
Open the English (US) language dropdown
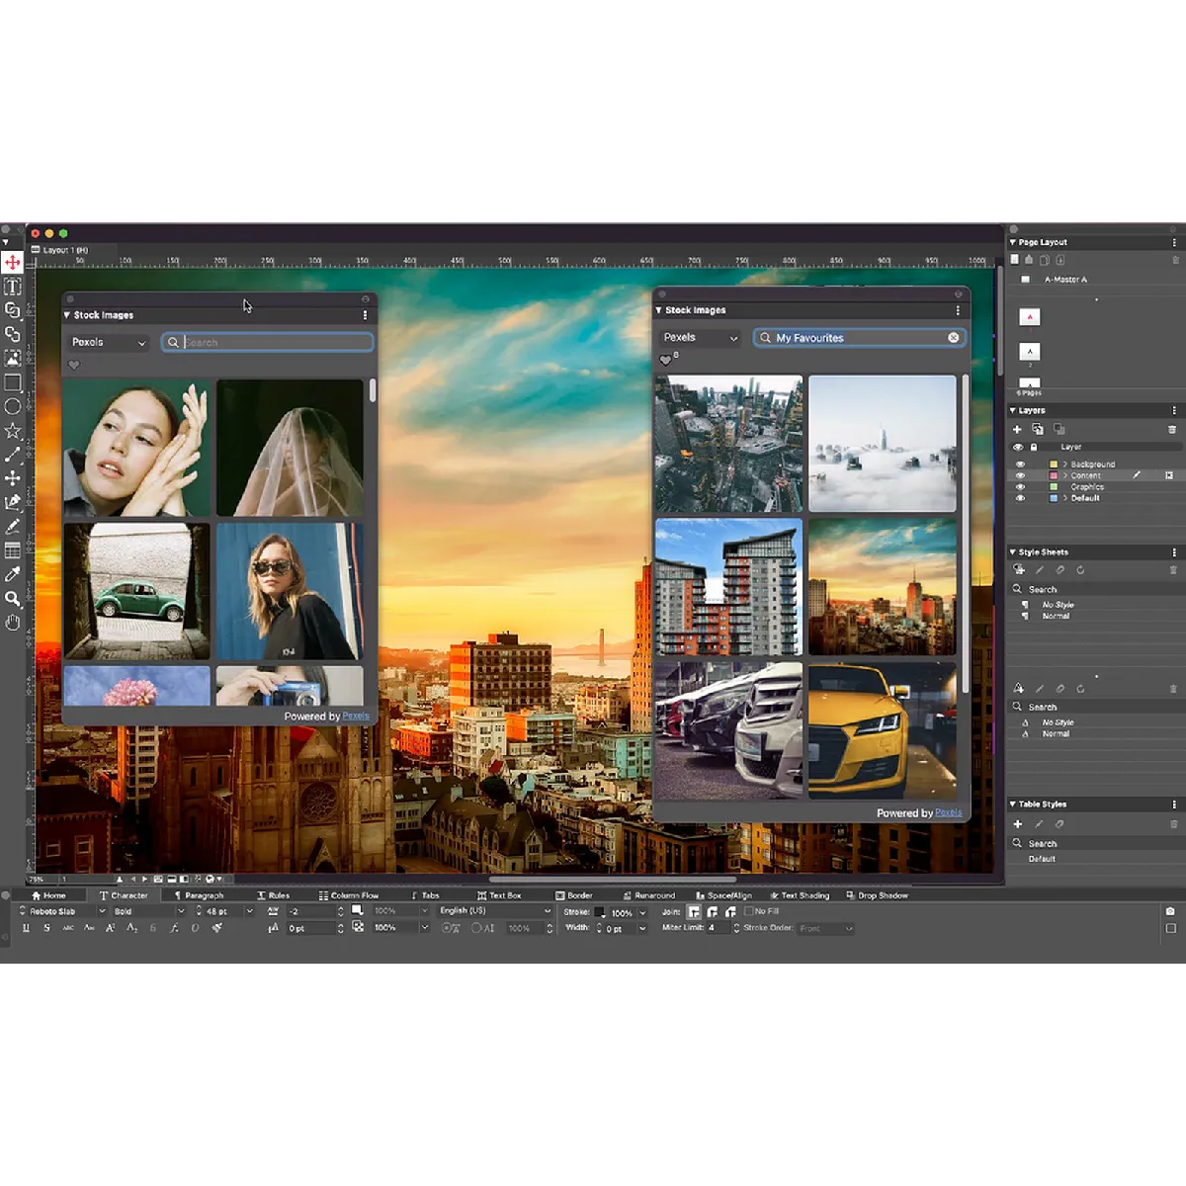click(x=494, y=911)
